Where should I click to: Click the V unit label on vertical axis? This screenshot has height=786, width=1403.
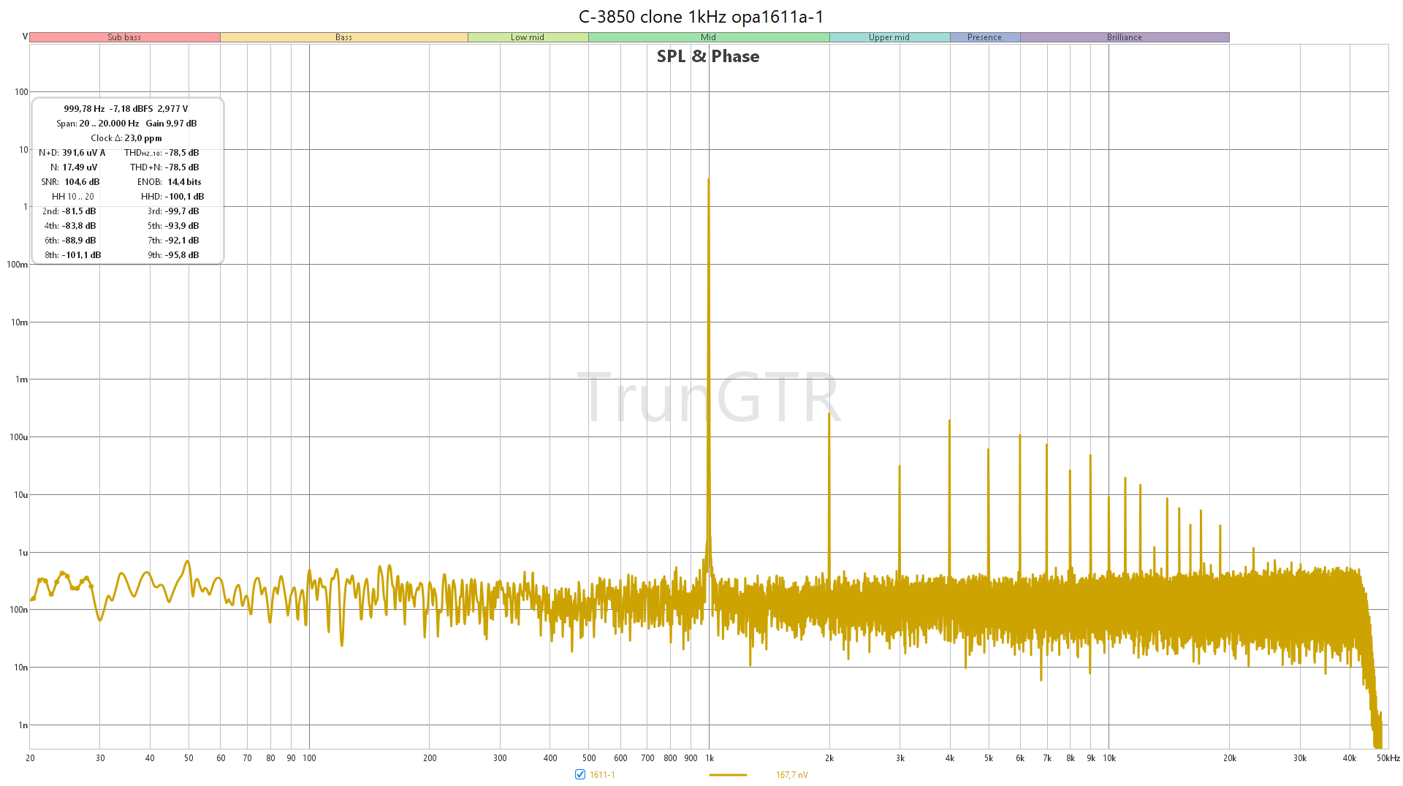click(x=25, y=37)
